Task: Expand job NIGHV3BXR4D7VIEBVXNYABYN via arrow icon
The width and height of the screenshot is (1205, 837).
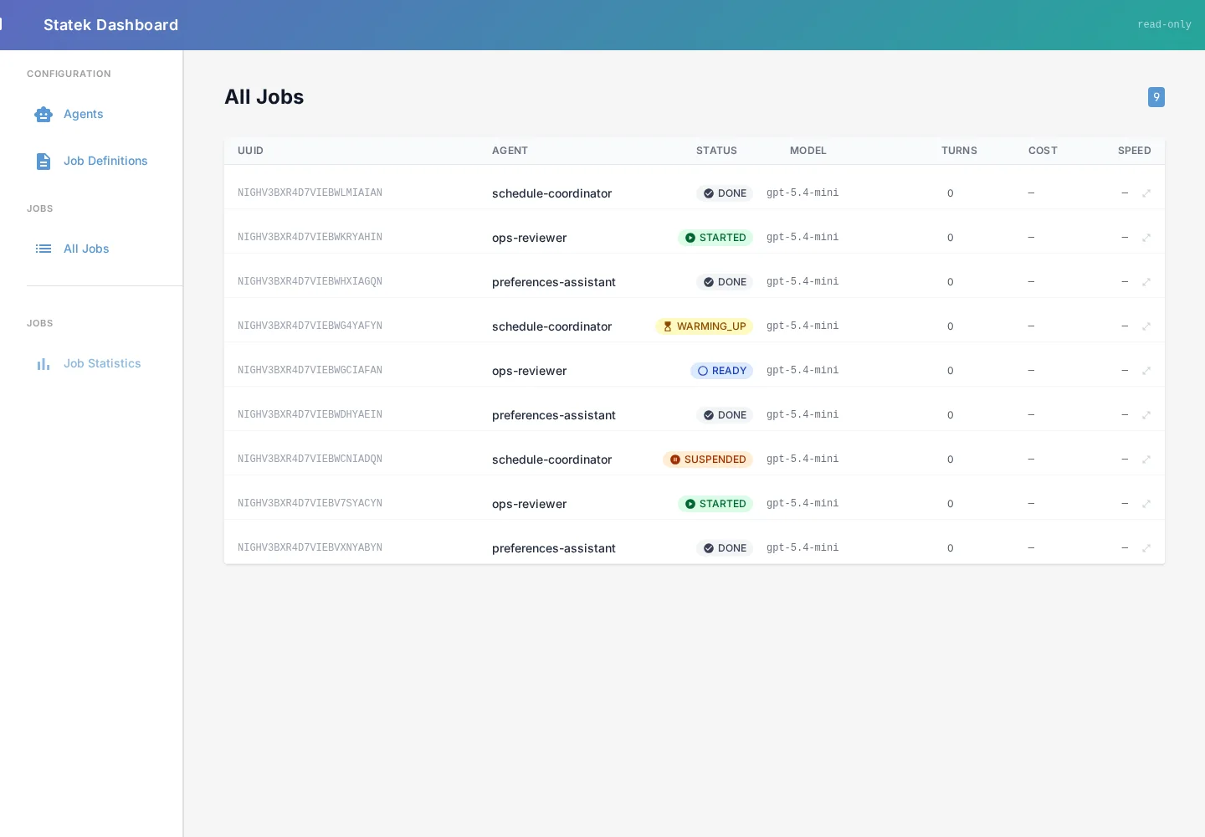Action: click(1146, 548)
